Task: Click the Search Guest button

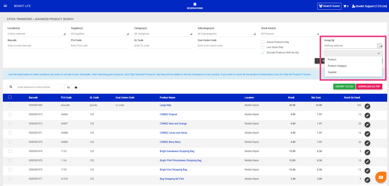Action: tap(329, 6)
